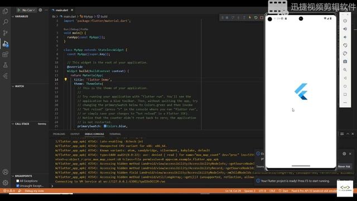357x201 pixels.
Task: Open the Source Control view
Action: [5, 32]
